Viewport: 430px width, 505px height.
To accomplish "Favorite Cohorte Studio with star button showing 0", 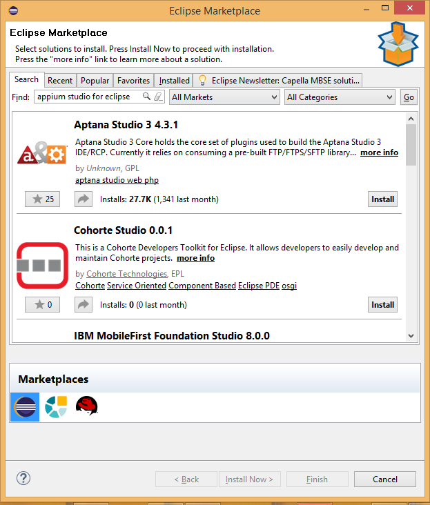I will point(43,305).
